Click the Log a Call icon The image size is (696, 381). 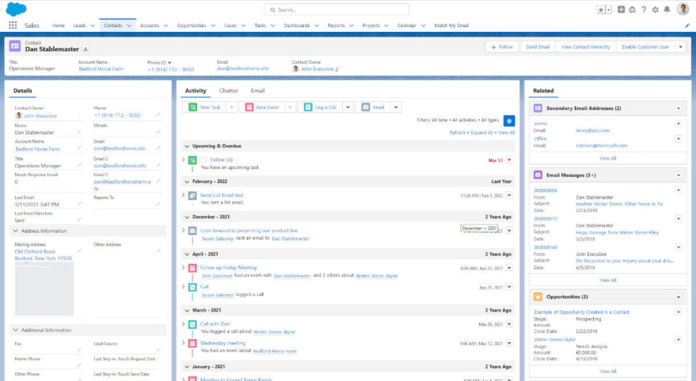pos(309,107)
